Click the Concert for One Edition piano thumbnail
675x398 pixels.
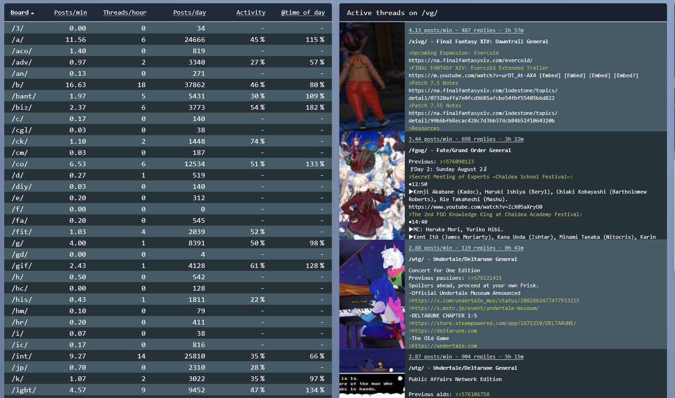pyautogui.click(x=372, y=294)
